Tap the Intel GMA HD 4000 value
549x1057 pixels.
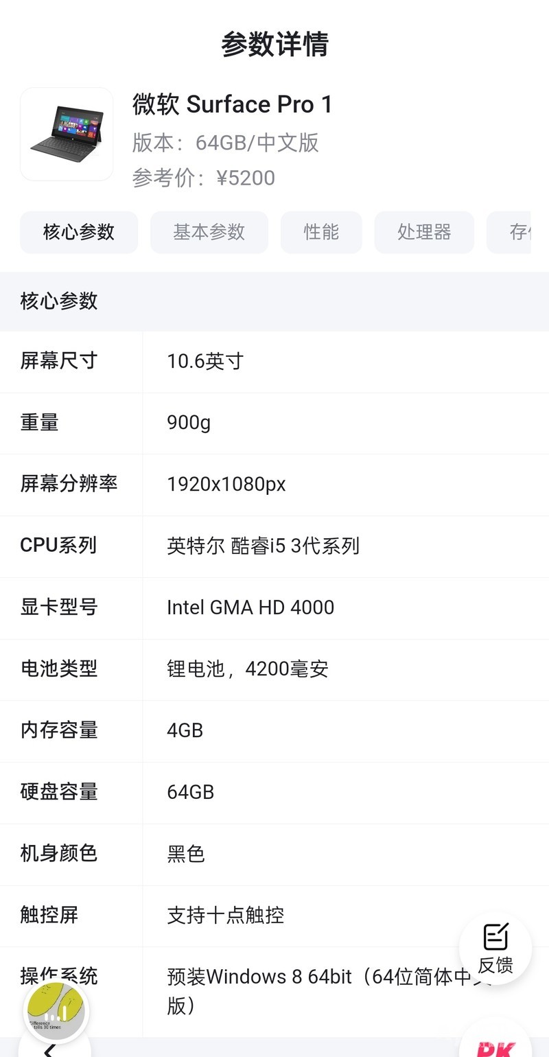tap(250, 607)
